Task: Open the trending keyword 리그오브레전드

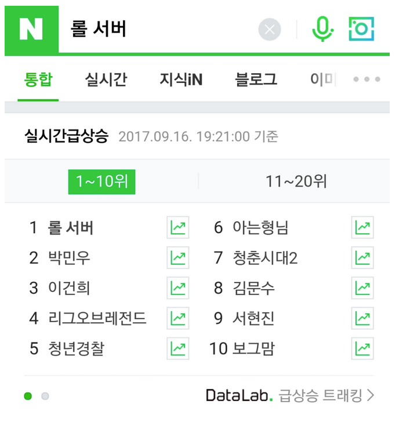Action: coord(97,318)
